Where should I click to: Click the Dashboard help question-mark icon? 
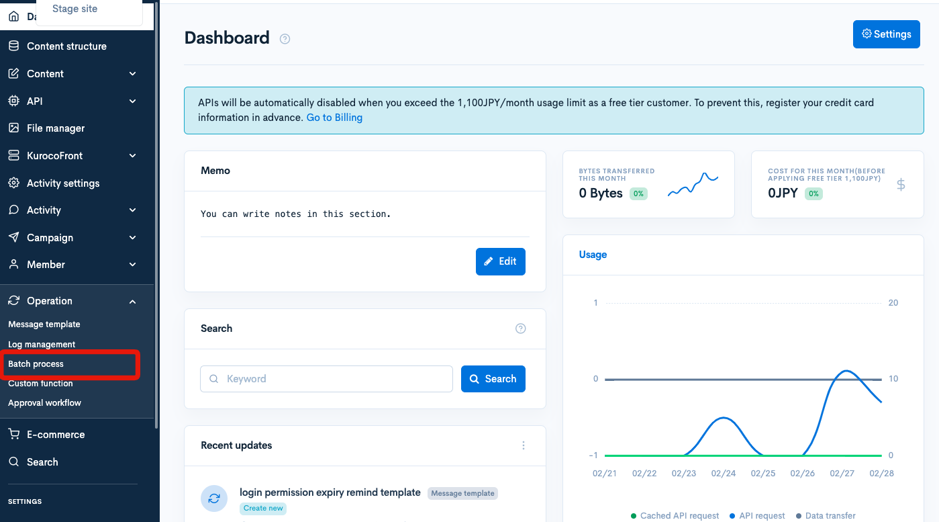click(285, 39)
